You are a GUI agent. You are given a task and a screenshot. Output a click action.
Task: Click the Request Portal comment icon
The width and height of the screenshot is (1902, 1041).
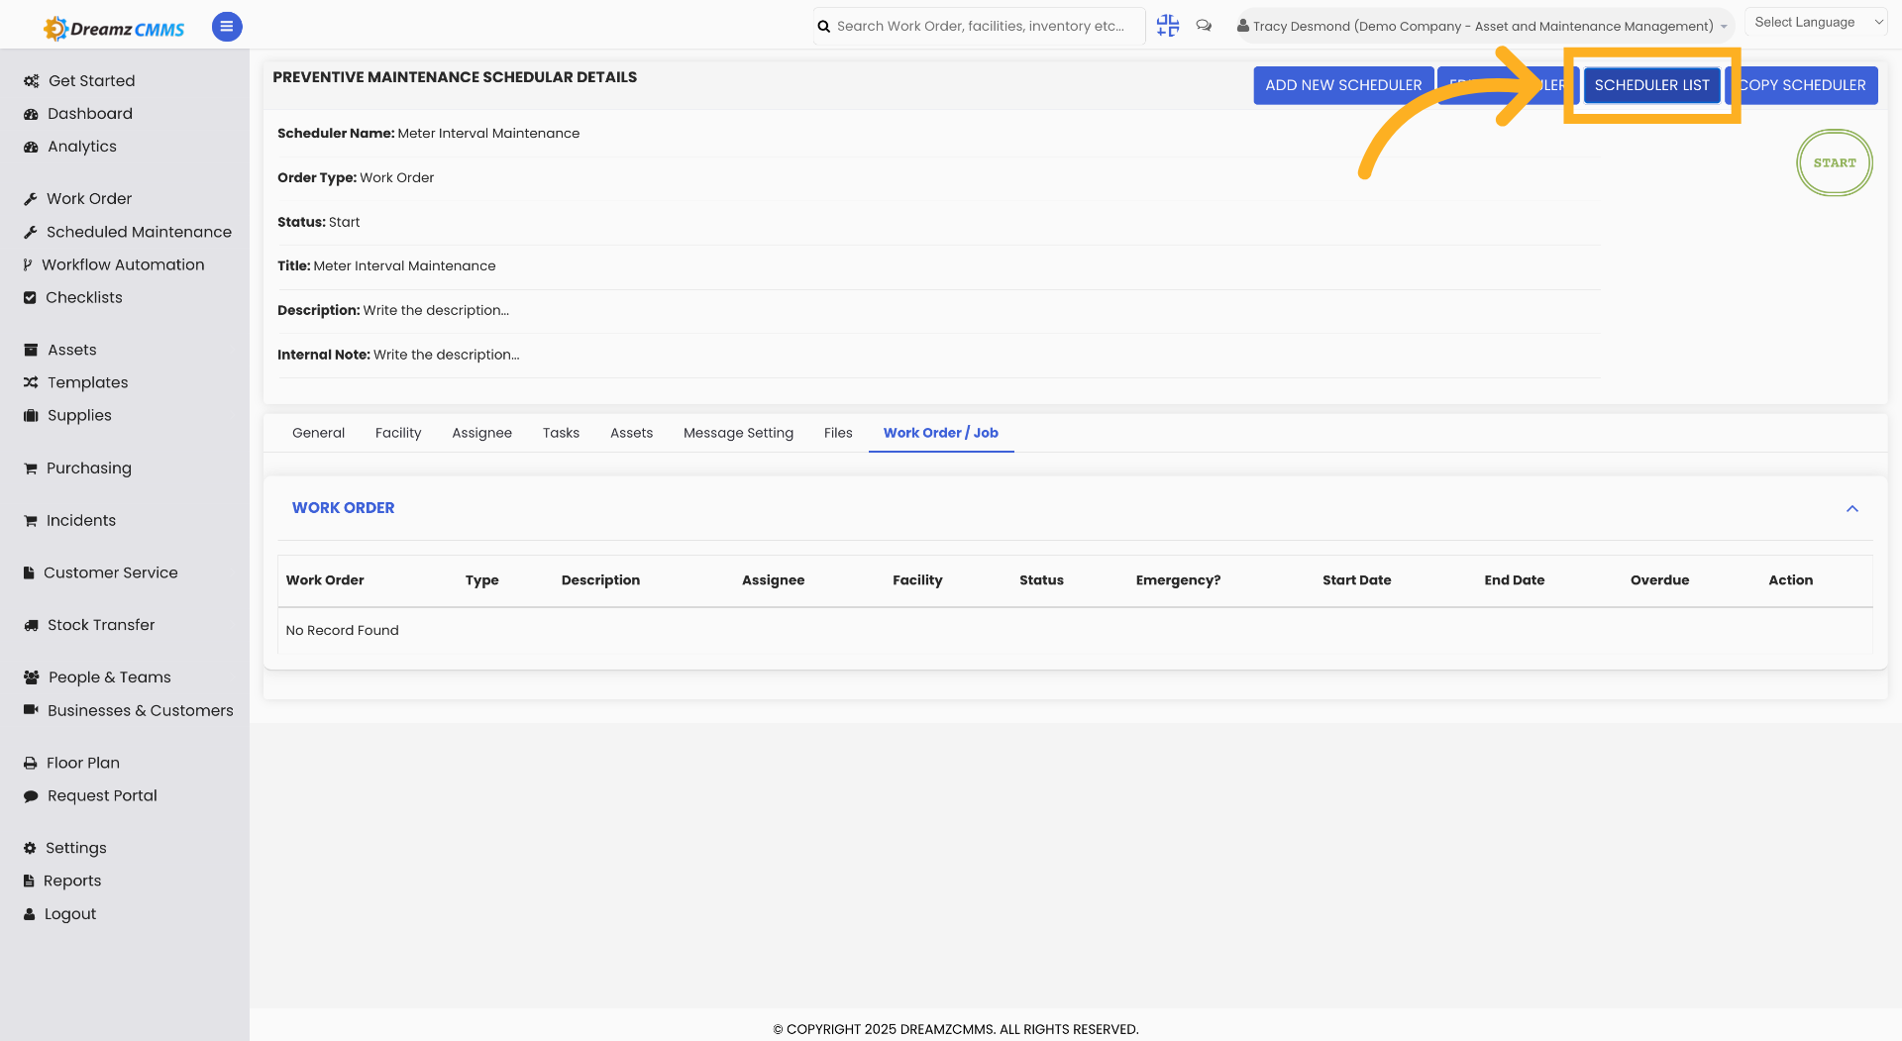click(x=31, y=796)
